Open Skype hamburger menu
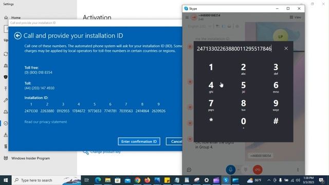This screenshot has height=185, width=329. 187,17
